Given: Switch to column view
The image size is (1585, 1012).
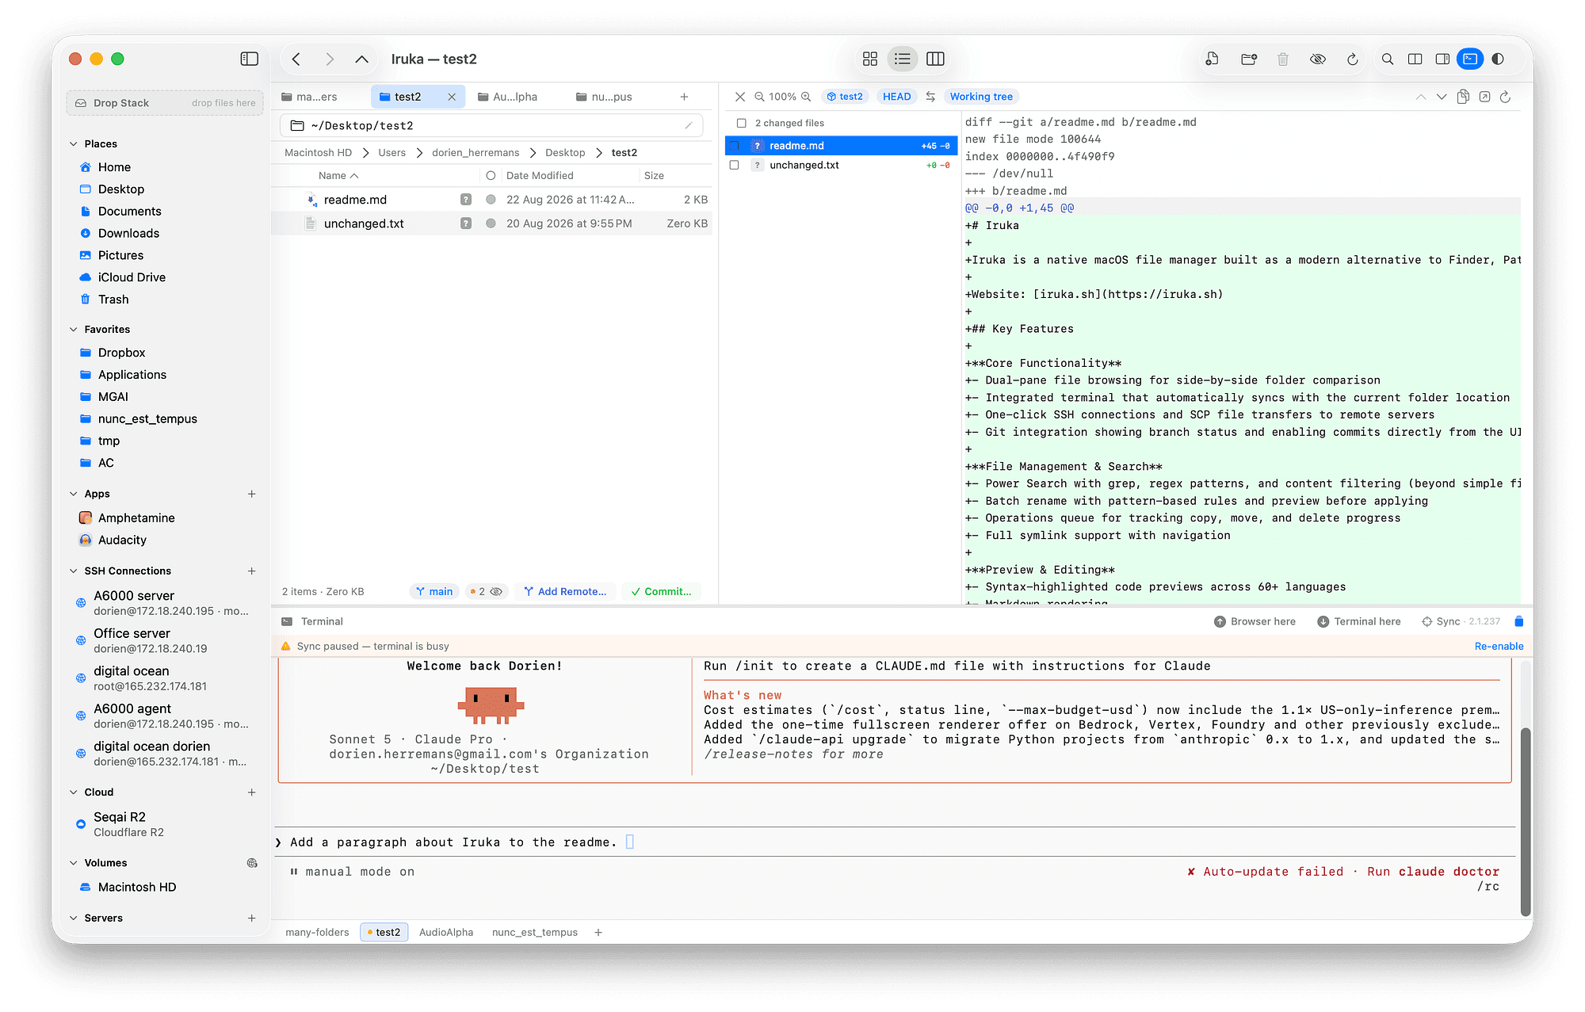Looking at the screenshot, I should [935, 59].
